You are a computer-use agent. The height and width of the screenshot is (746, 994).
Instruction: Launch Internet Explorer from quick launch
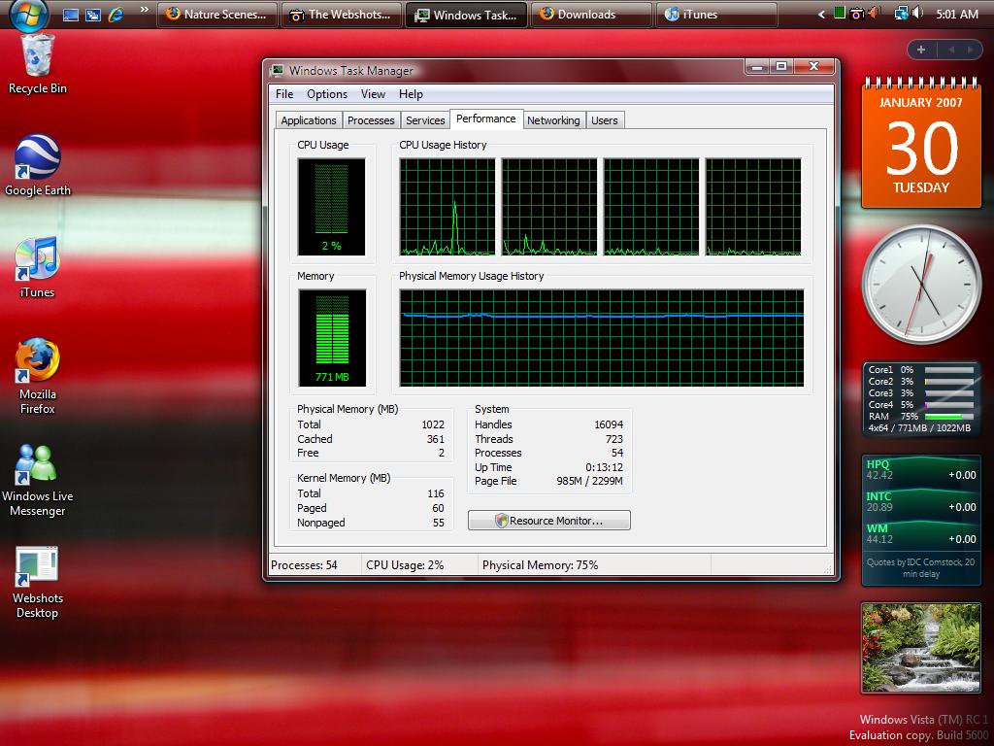click(116, 15)
